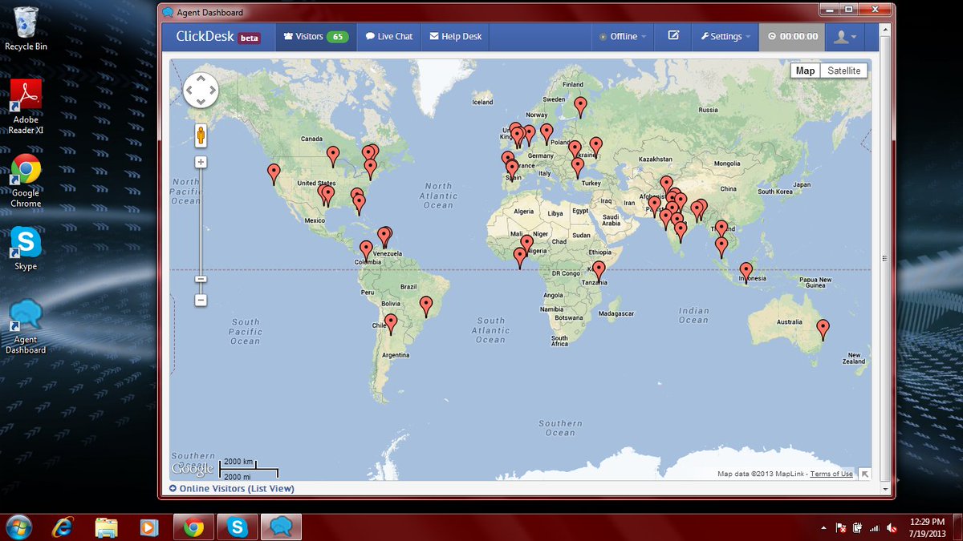
Task: Click the dashboard vertical scrollbar thumb
Action: [885, 258]
